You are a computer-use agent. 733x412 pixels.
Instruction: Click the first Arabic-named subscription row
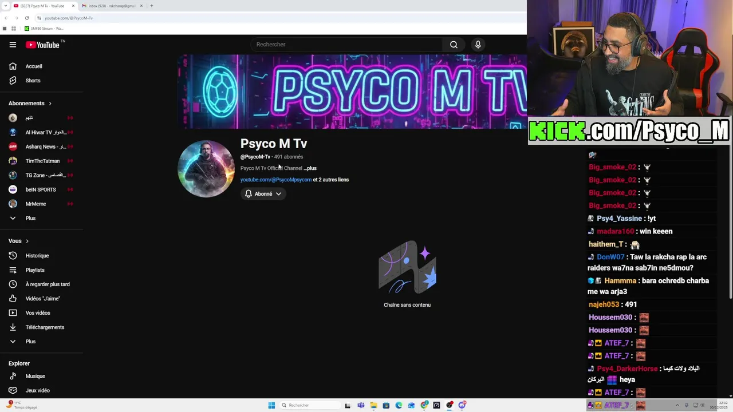[40, 118]
